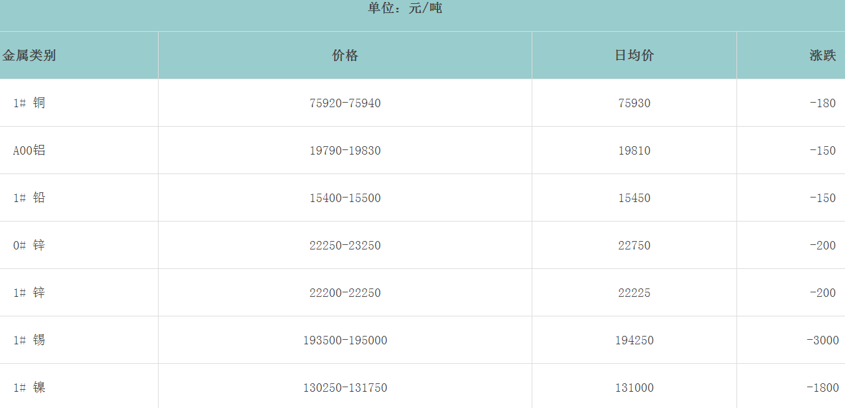The image size is (845, 408).
Task: Click the 单位：元/吨 unit caption
Action: 404,8
